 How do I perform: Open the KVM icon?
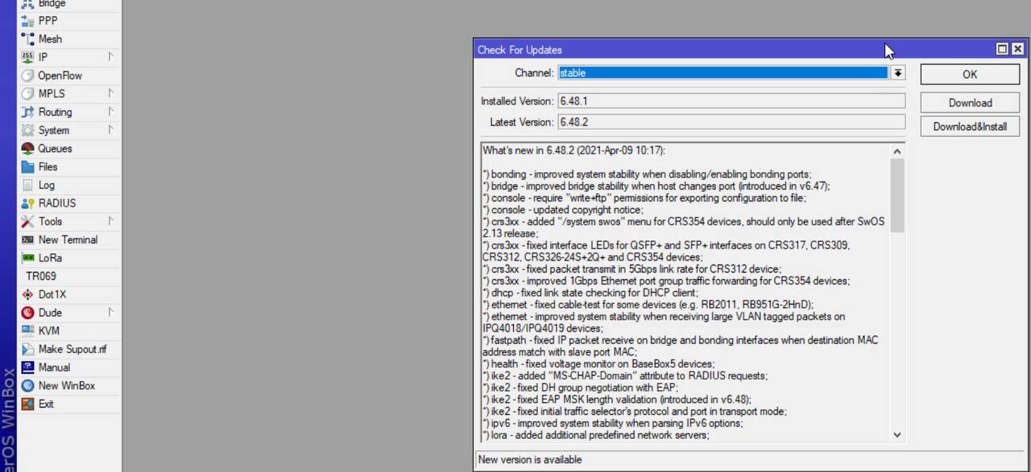tap(27, 330)
